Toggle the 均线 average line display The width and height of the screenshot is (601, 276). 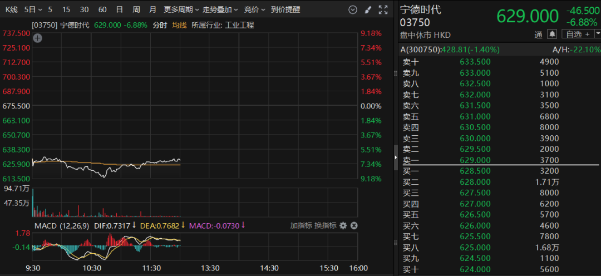click(179, 25)
